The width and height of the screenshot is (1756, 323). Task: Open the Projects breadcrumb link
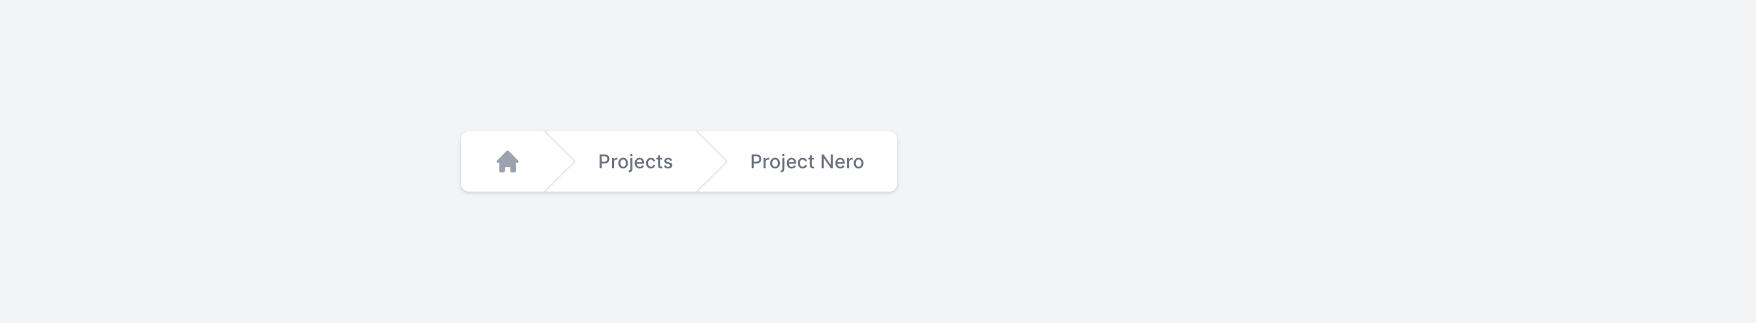pyautogui.click(x=635, y=161)
